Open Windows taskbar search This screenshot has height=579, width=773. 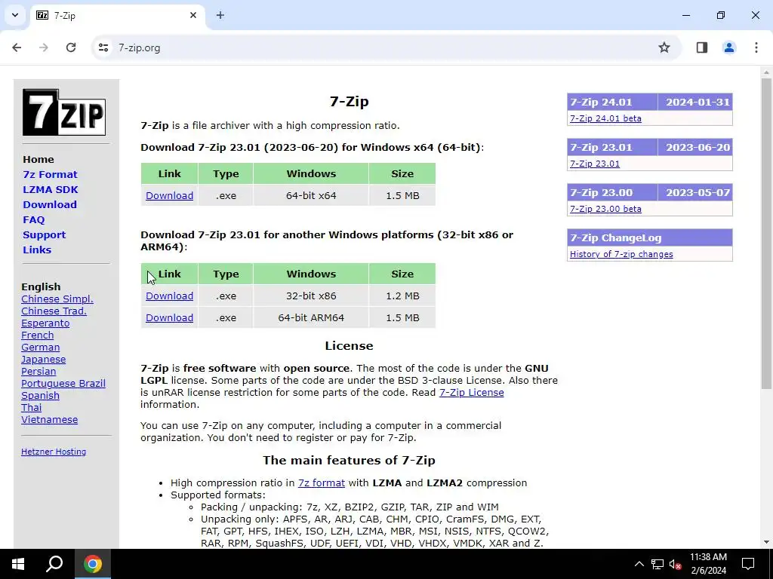54,564
